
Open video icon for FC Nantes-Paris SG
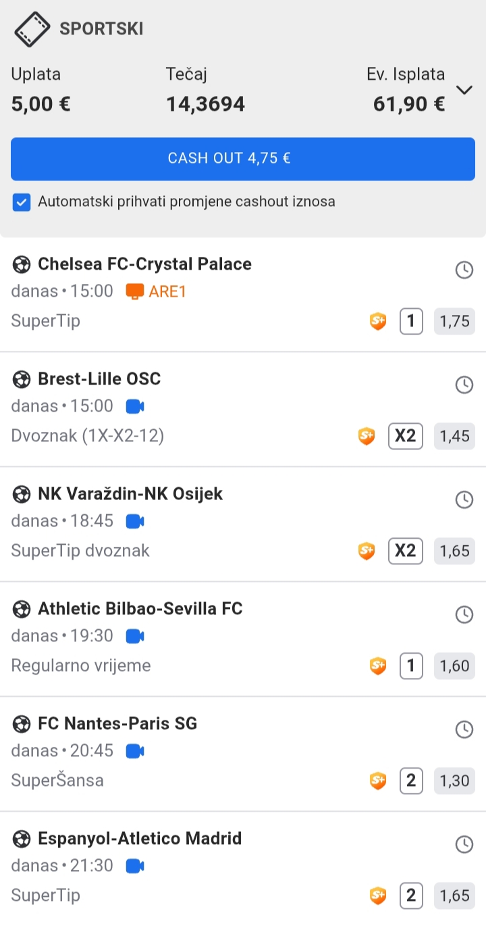pos(135,751)
